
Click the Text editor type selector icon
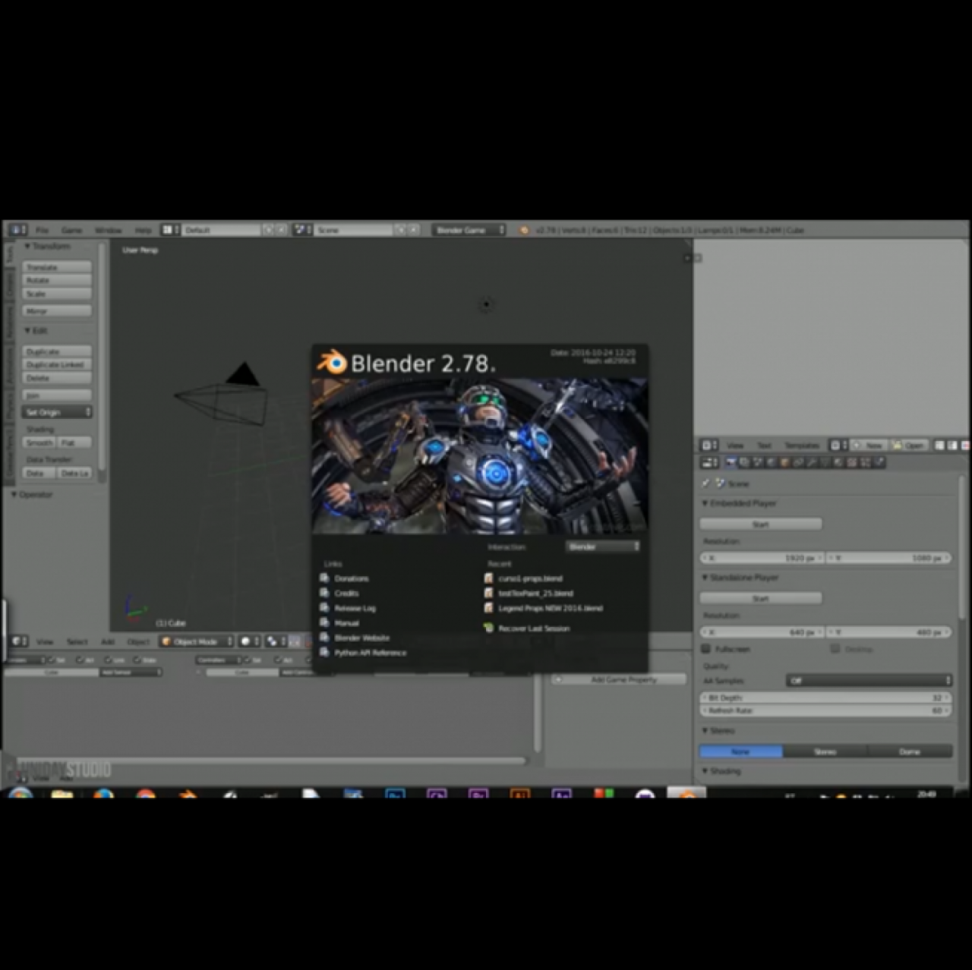(x=709, y=445)
